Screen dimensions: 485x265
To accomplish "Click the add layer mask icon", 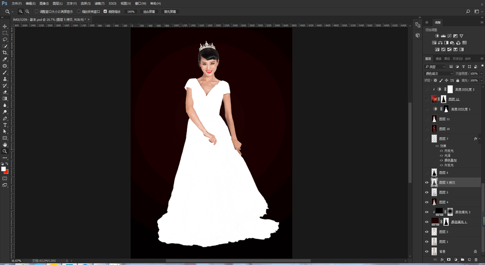I will click(449, 260).
